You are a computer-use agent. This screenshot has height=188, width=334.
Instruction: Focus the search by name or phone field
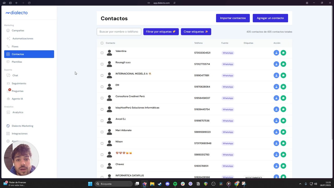tap(119, 32)
